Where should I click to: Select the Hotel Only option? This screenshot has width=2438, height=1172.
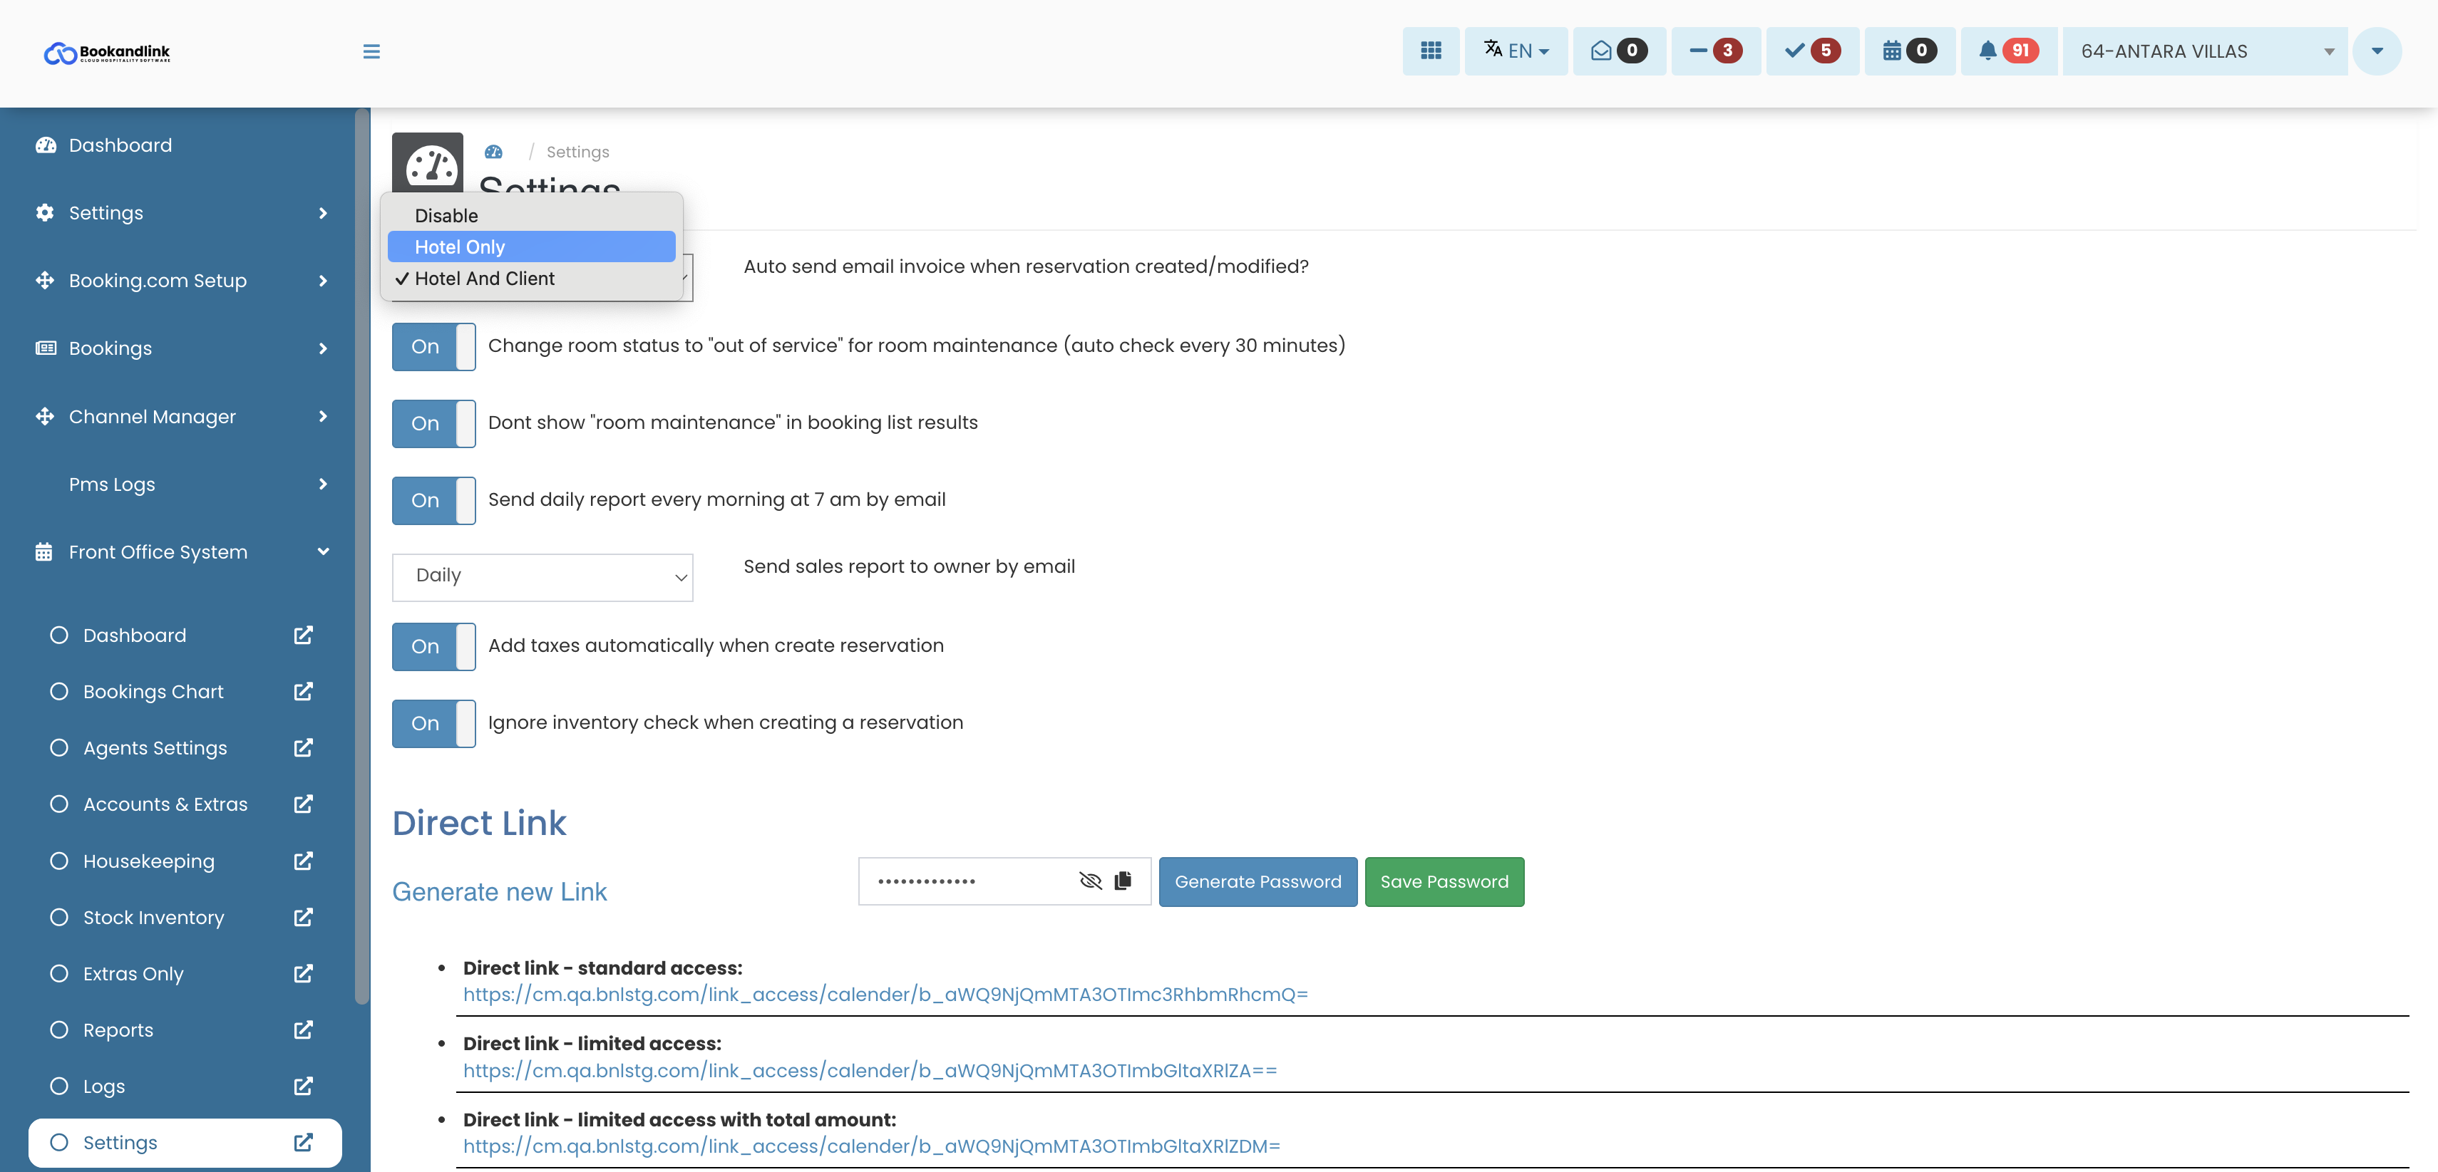coord(531,247)
